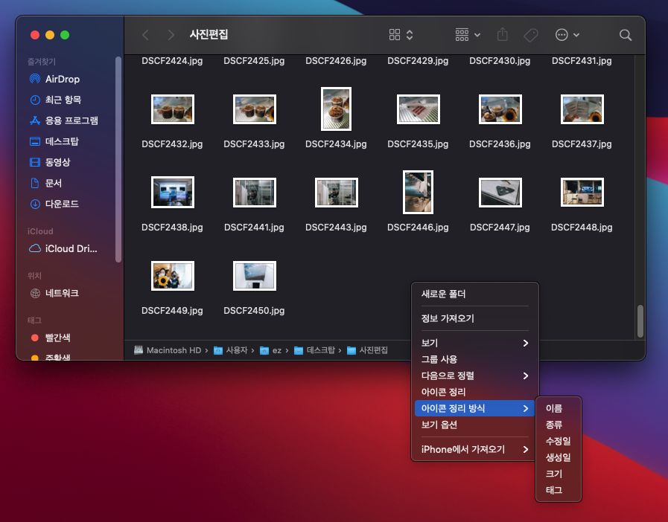Screen dimensions: 668x522
Task: Arrange icons by 생성일
Action: [x=558, y=458]
